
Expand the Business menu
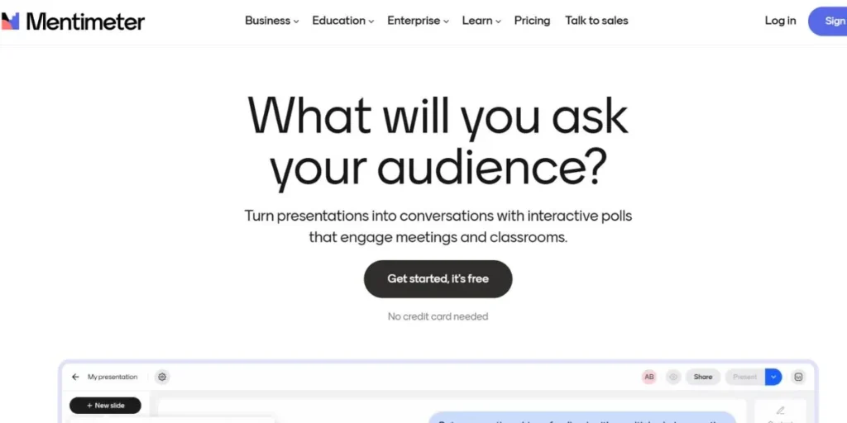tap(271, 21)
